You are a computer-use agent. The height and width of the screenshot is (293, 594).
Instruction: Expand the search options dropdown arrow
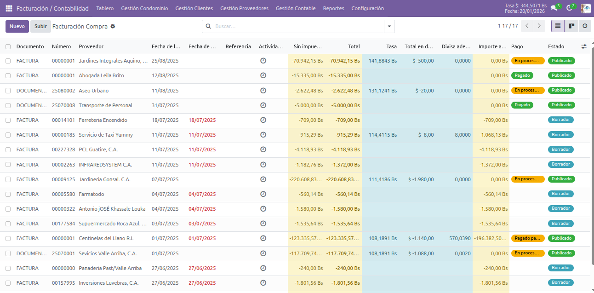point(389,27)
